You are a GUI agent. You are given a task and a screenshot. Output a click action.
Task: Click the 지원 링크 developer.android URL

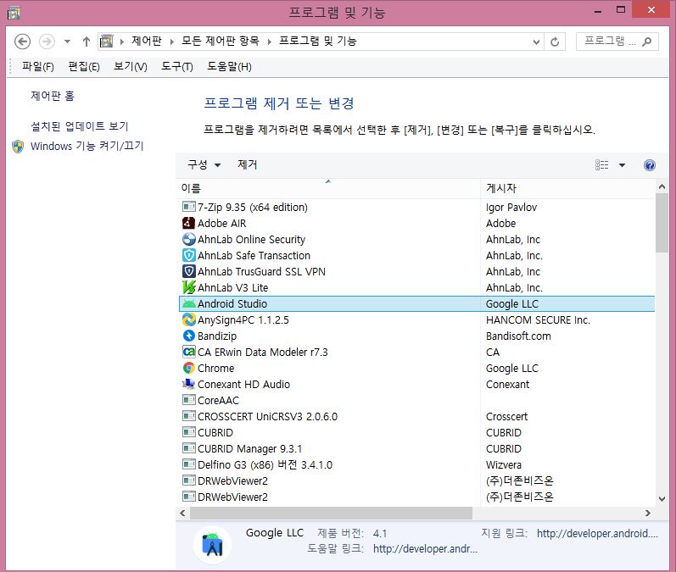coord(597,534)
